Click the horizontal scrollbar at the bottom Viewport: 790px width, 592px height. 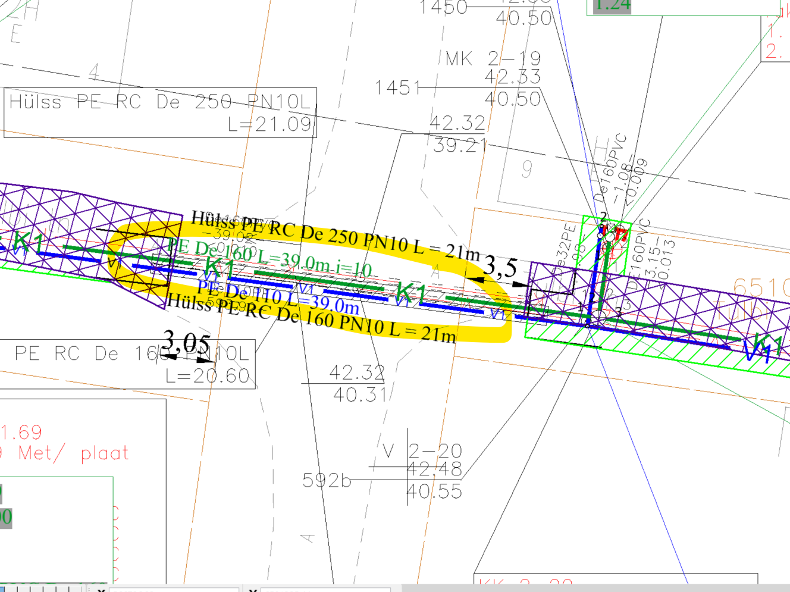[595, 588]
